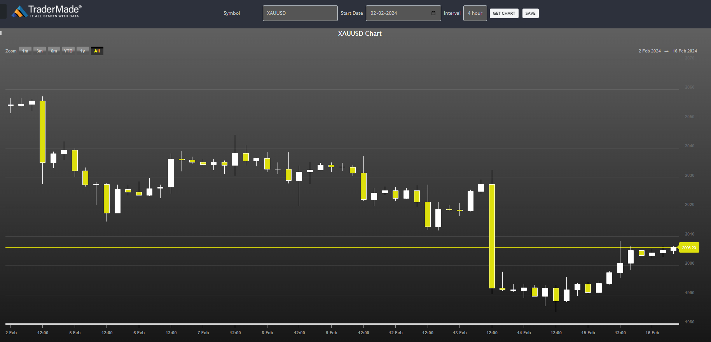This screenshot has height=342, width=711.
Task: Click the 2 Feb 2024 range start date
Action: coord(650,51)
